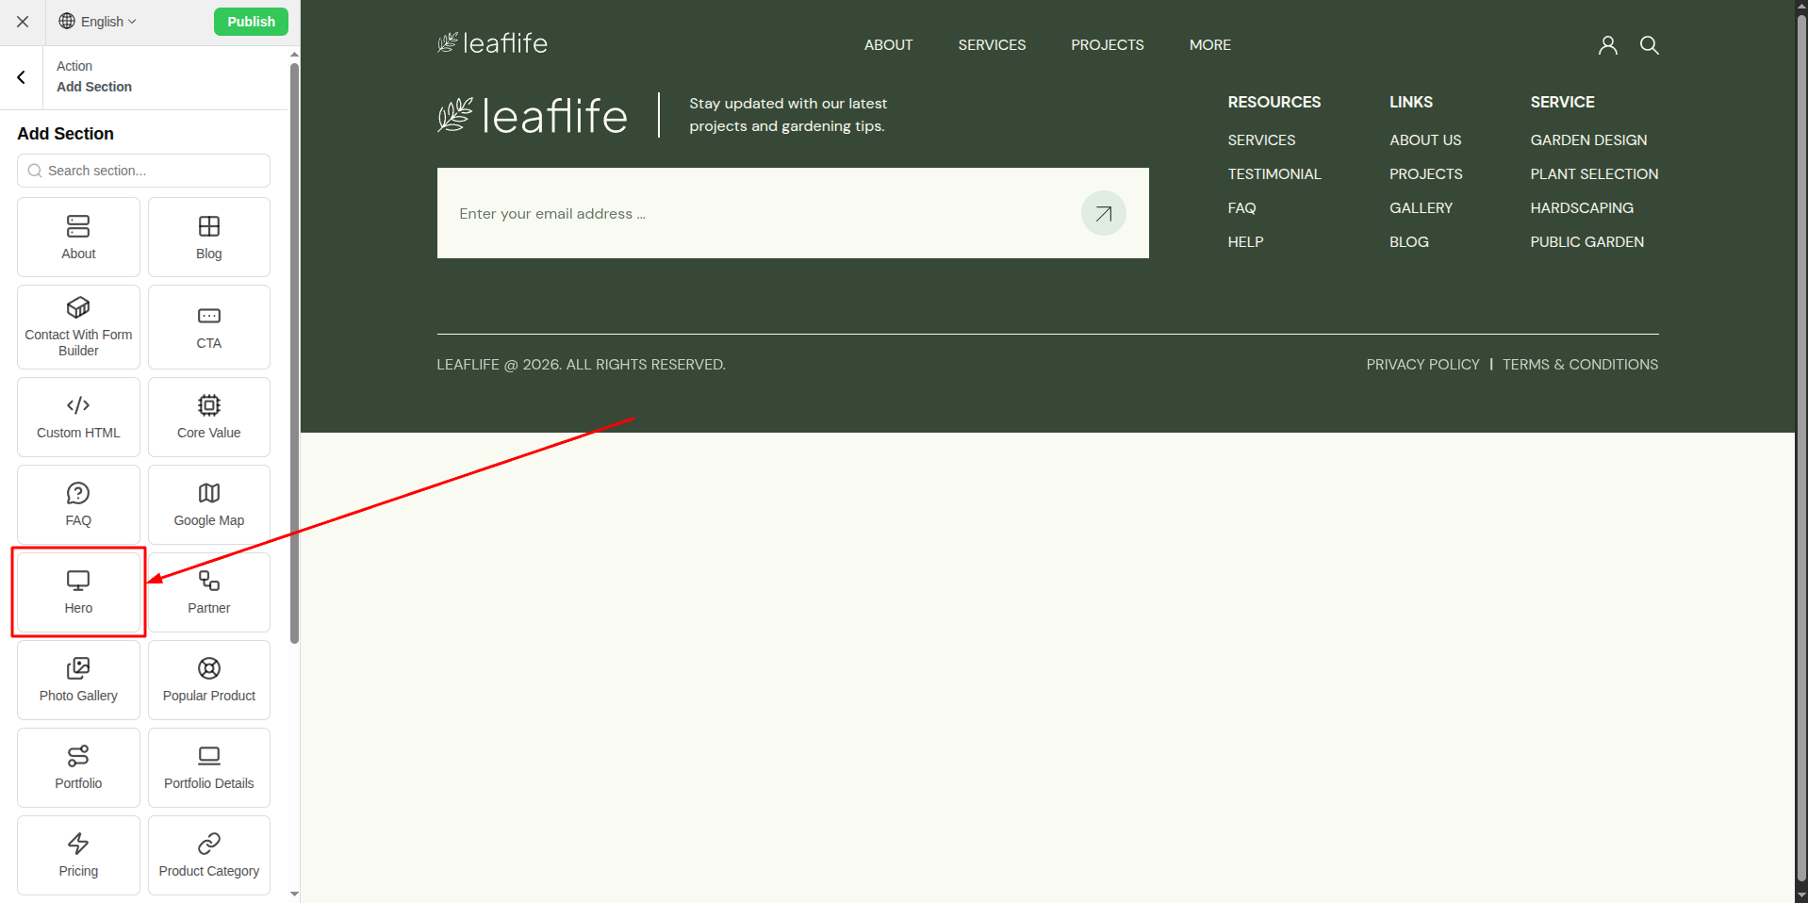The height and width of the screenshot is (903, 1808).
Task: Open the BLOG footer link
Action: [x=1408, y=242]
